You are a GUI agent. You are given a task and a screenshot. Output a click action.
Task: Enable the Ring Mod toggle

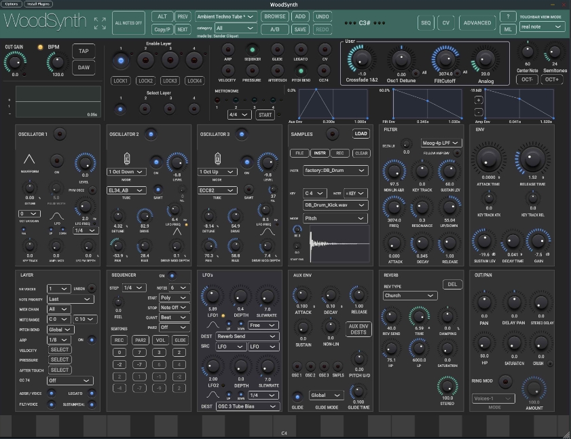point(504,381)
